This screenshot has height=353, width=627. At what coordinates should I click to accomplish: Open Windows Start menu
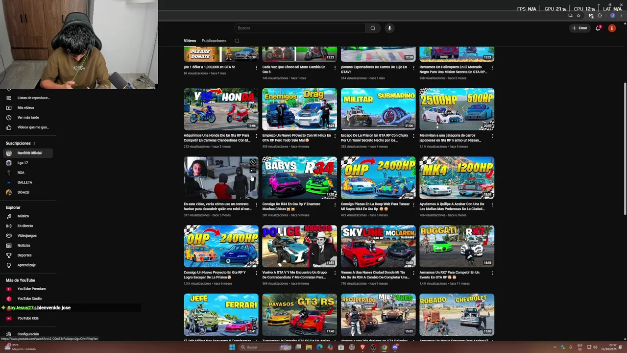[232, 347]
